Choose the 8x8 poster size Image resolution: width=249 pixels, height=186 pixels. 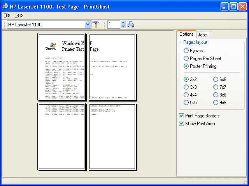coord(219,95)
